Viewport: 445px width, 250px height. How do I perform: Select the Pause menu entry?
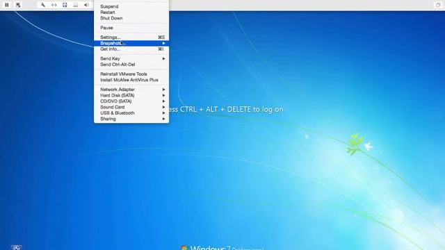(x=131, y=28)
